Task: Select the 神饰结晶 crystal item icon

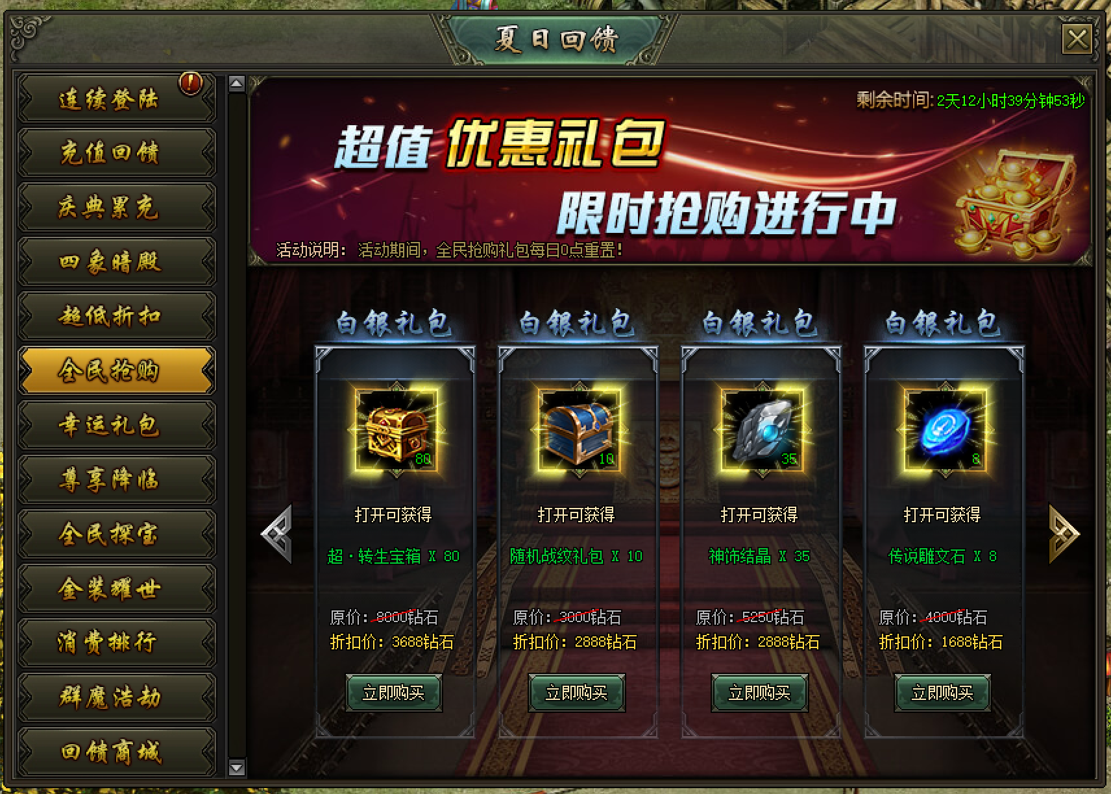Action: click(763, 430)
